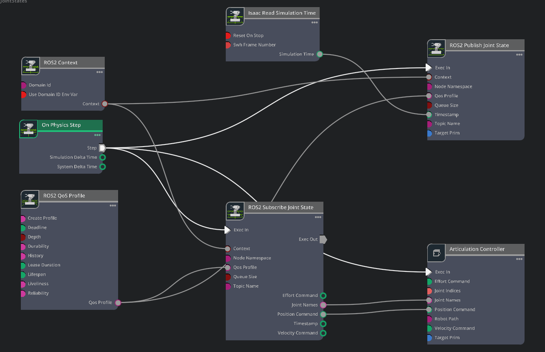
Task: Click the ROS2 Context node icon
Action: [30, 66]
